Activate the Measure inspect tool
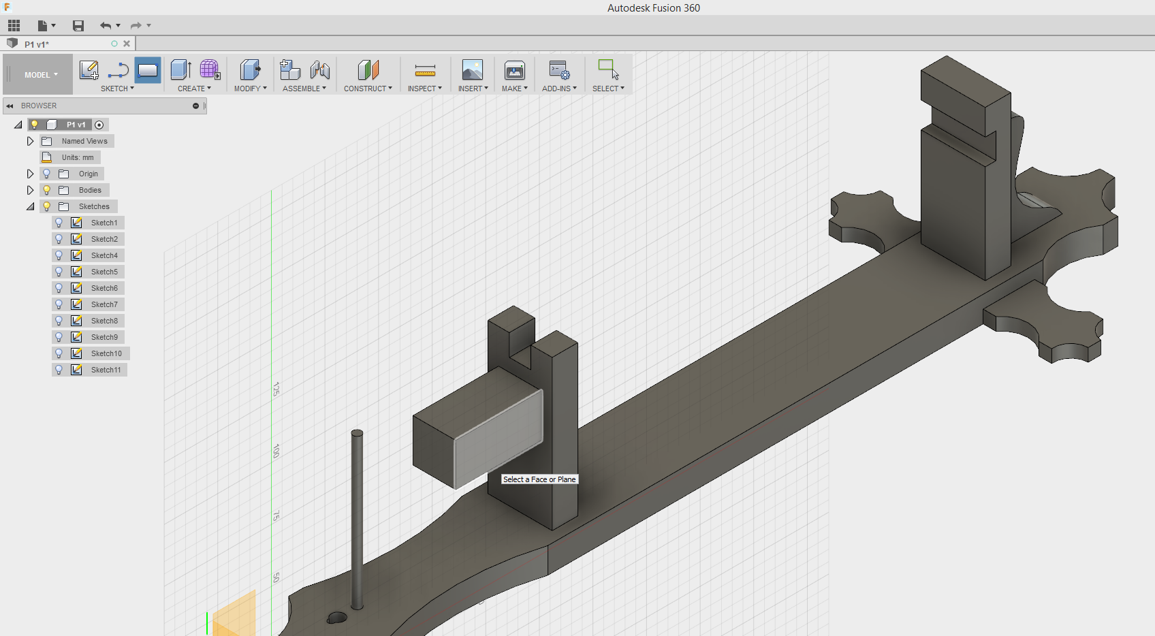The image size is (1155, 636). tap(425, 70)
